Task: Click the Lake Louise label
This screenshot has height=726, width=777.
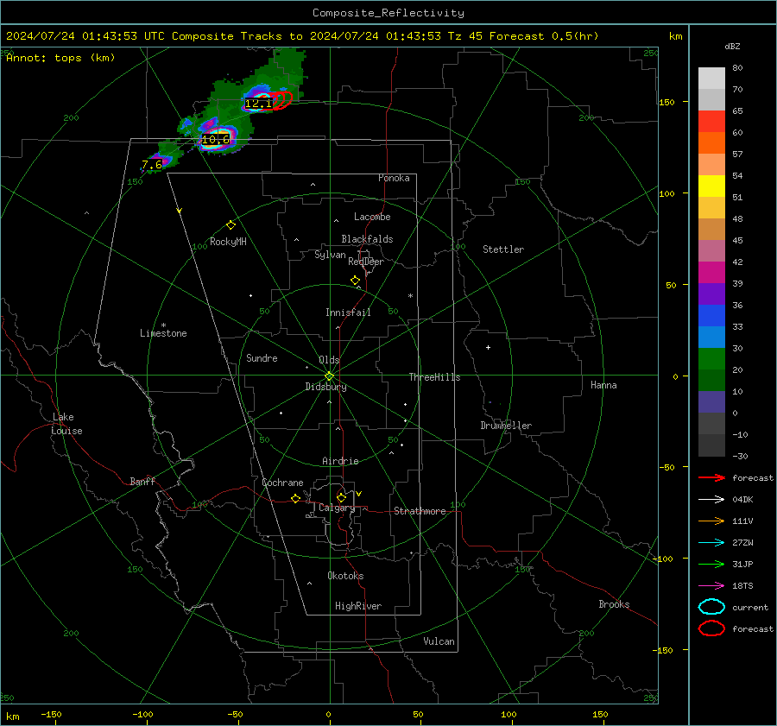Action: 66,424
